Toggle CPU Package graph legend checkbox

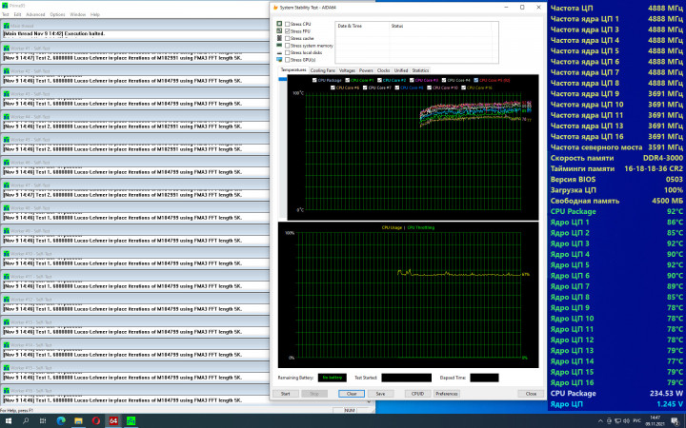[x=314, y=80]
